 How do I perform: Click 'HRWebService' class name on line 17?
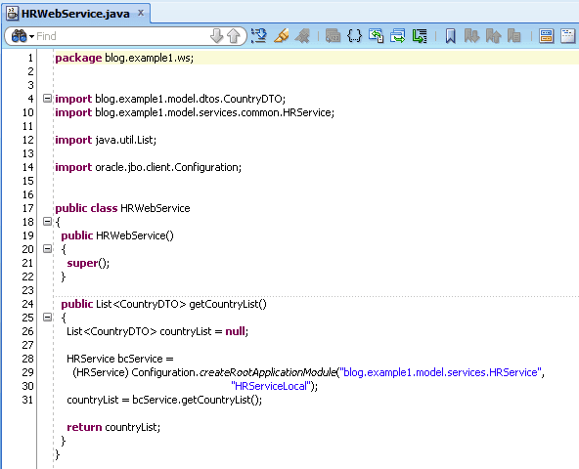[156, 208]
